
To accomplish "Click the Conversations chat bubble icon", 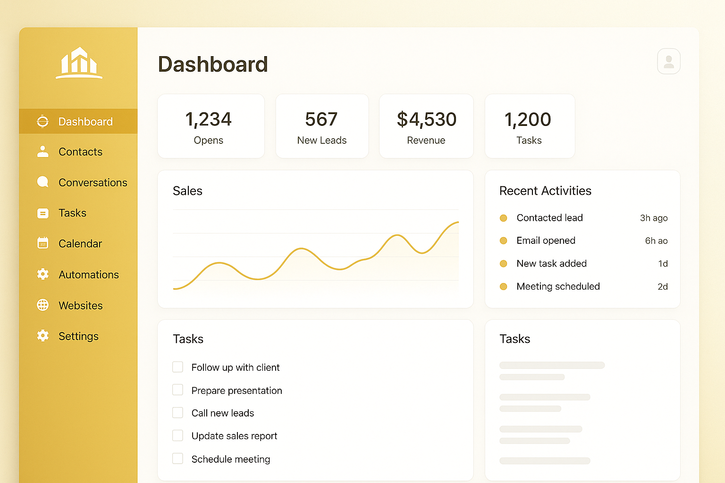I will (x=43, y=182).
